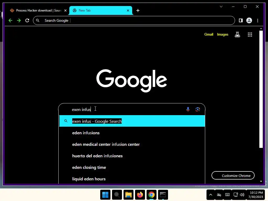
Task: Open File Explorer from the taskbar
Action: click(x=128, y=195)
